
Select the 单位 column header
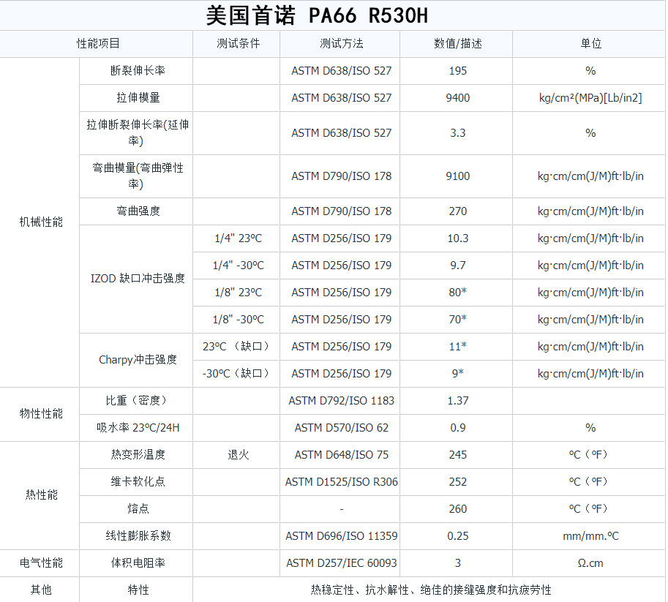[x=590, y=44]
